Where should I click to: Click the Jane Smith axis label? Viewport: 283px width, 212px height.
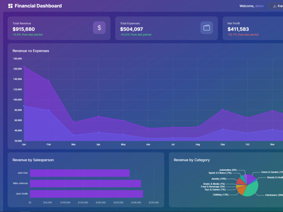tap(22, 194)
